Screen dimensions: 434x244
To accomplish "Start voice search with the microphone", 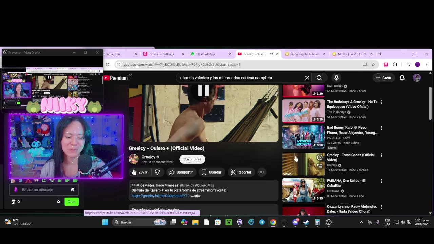I will click(x=336, y=78).
